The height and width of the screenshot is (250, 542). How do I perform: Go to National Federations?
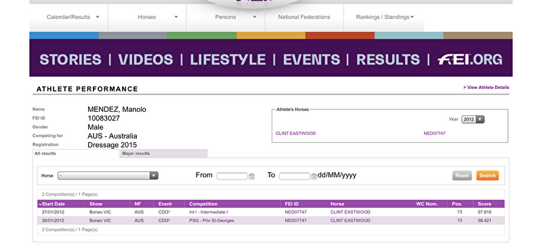coord(304,17)
